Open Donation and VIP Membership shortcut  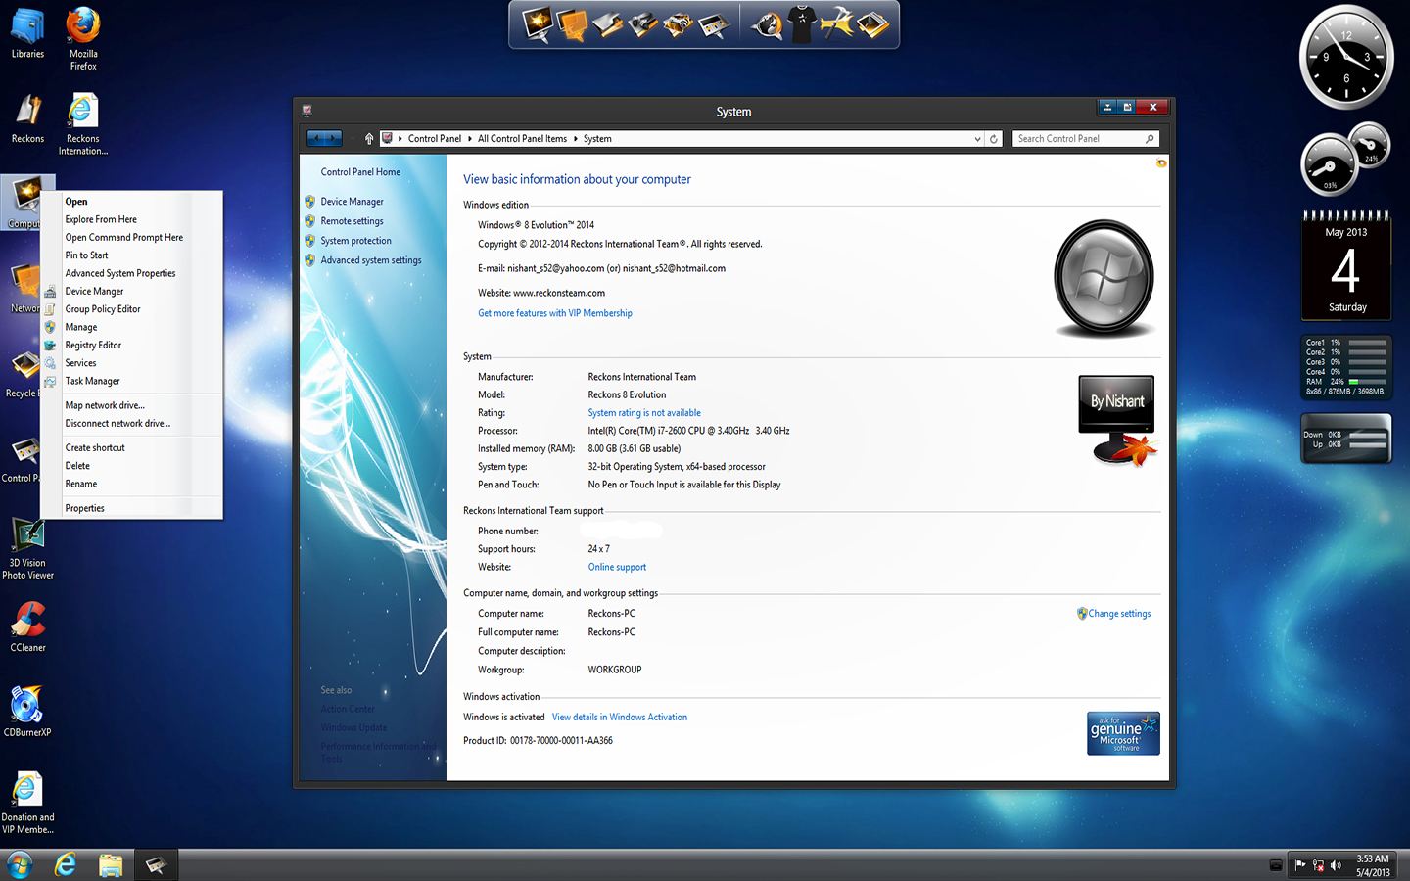pos(27,803)
